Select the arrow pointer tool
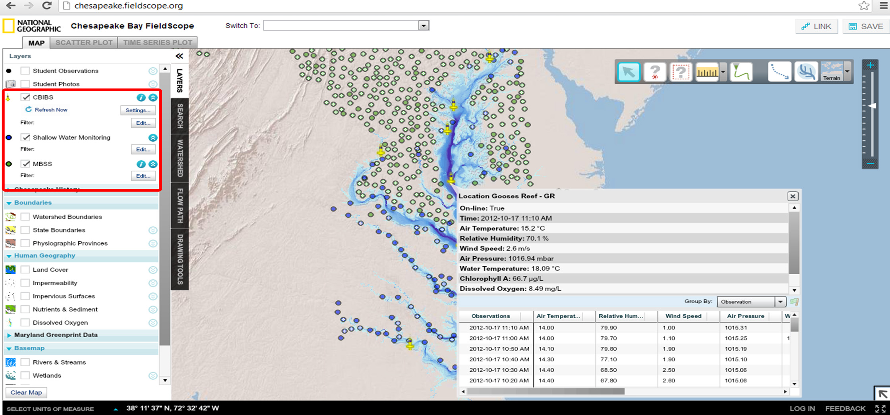 pos(629,72)
